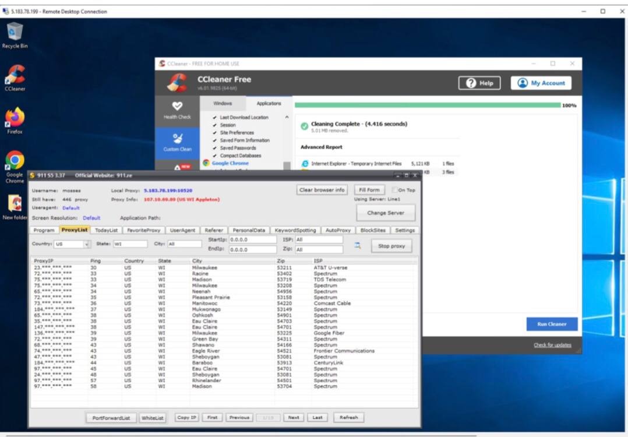Click the 911 app title bar icon
Viewport: 628px width, 437px height.
pos(32,175)
